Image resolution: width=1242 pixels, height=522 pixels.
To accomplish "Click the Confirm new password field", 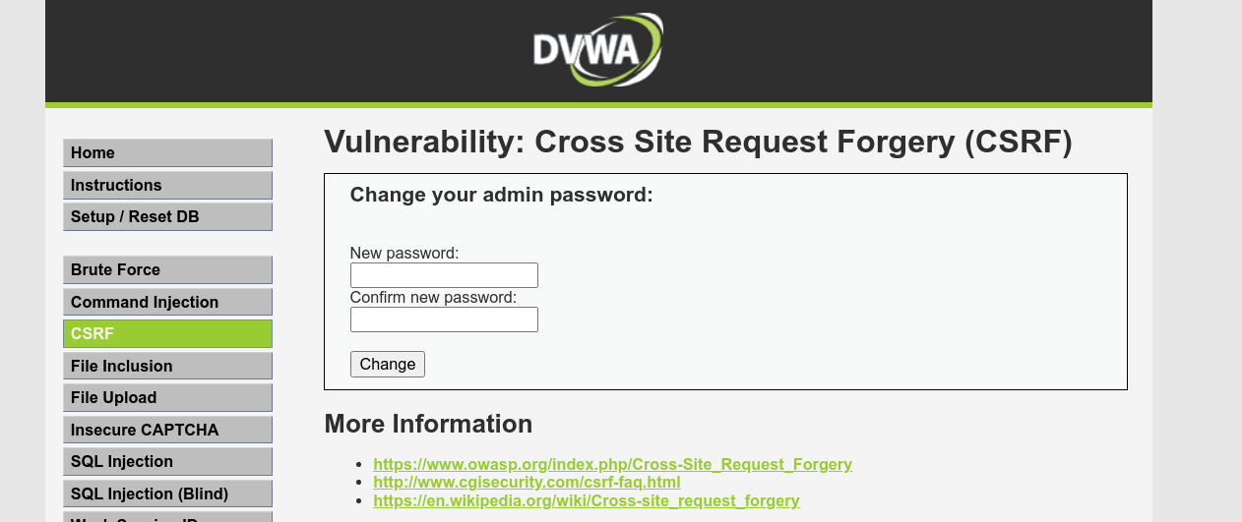I will (x=444, y=319).
